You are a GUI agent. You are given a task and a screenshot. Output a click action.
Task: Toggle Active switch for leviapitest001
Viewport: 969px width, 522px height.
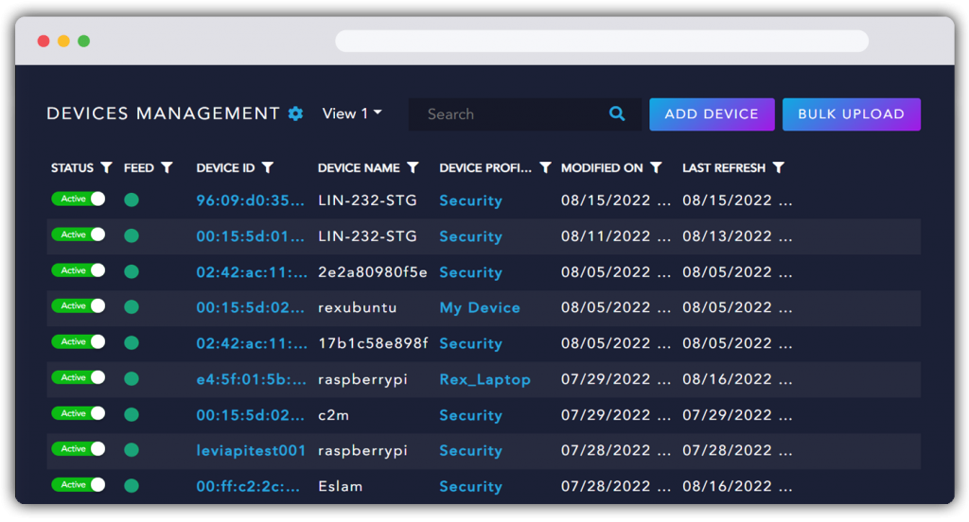pos(79,449)
